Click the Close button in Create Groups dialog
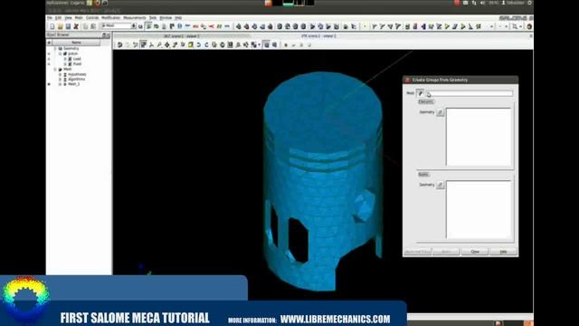 475,252
